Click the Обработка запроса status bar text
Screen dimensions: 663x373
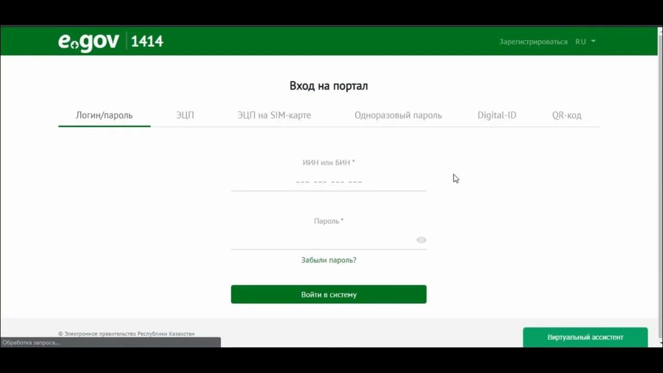click(x=31, y=343)
